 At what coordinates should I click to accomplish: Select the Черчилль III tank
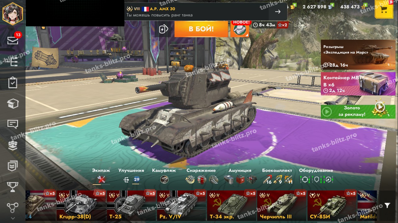(282, 205)
